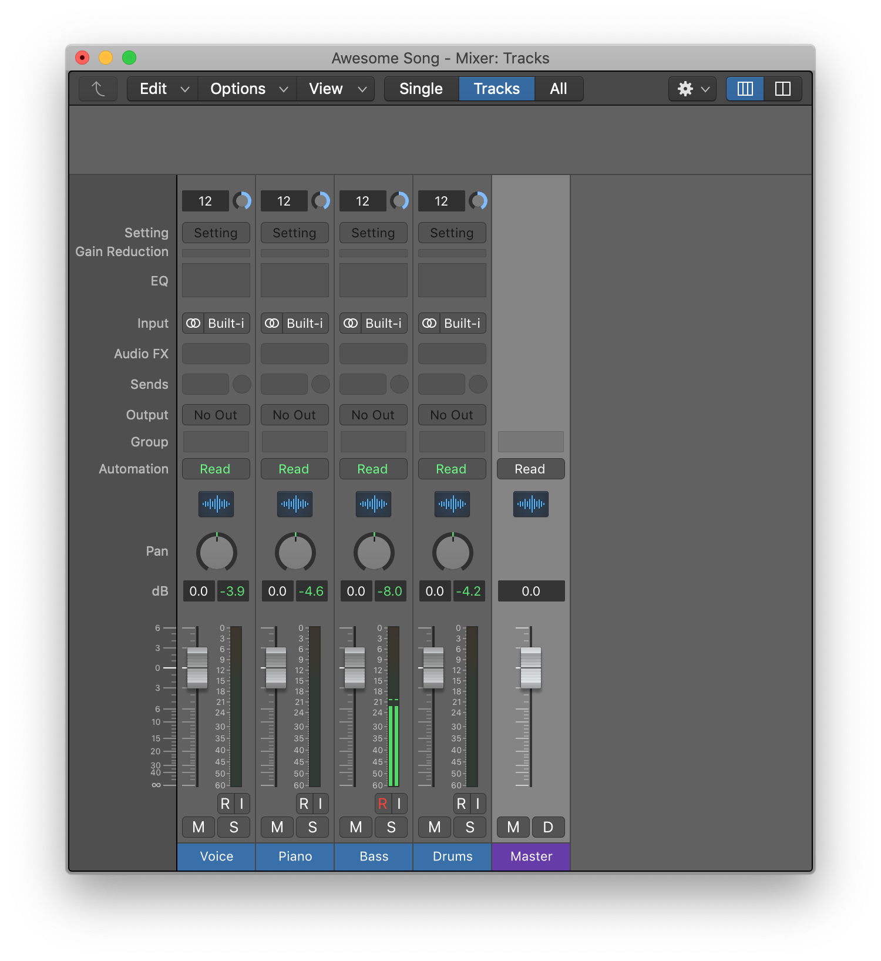Mute the Master channel
This screenshot has height=961, width=881.
513,827
